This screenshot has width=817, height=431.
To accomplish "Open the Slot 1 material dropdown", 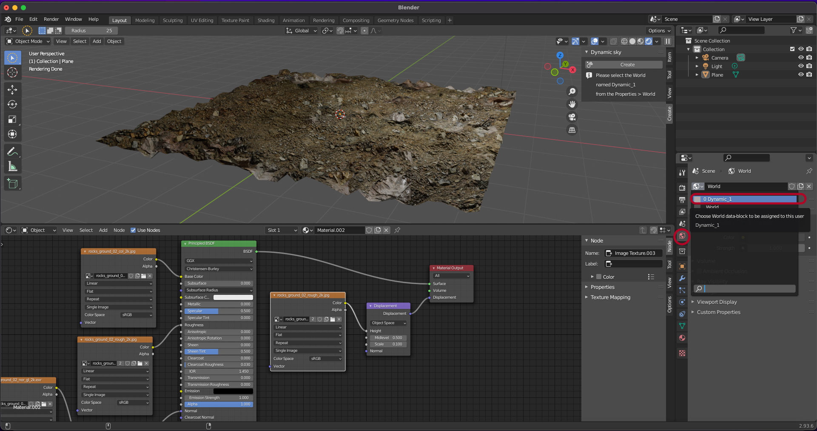I will (282, 230).
